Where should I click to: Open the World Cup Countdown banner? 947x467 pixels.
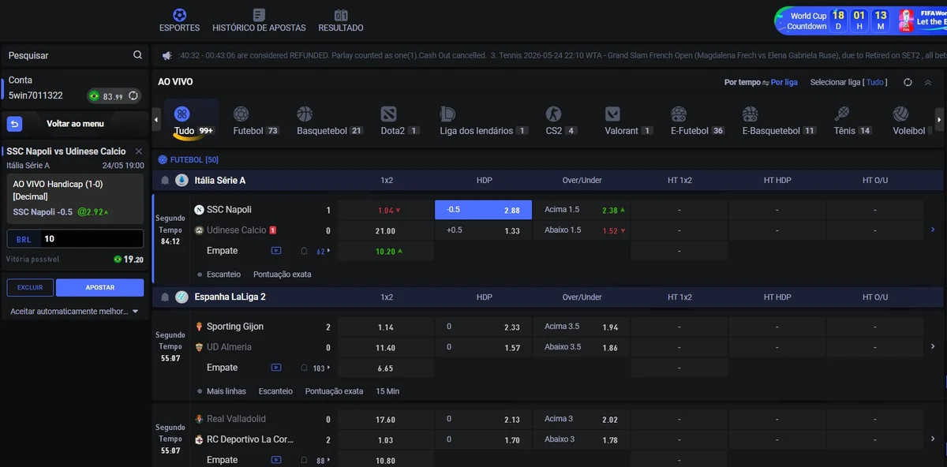860,21
